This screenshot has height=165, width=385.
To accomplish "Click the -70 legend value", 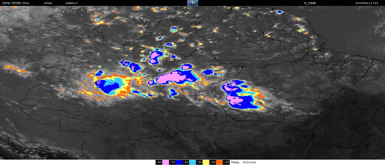I will 172,162.
